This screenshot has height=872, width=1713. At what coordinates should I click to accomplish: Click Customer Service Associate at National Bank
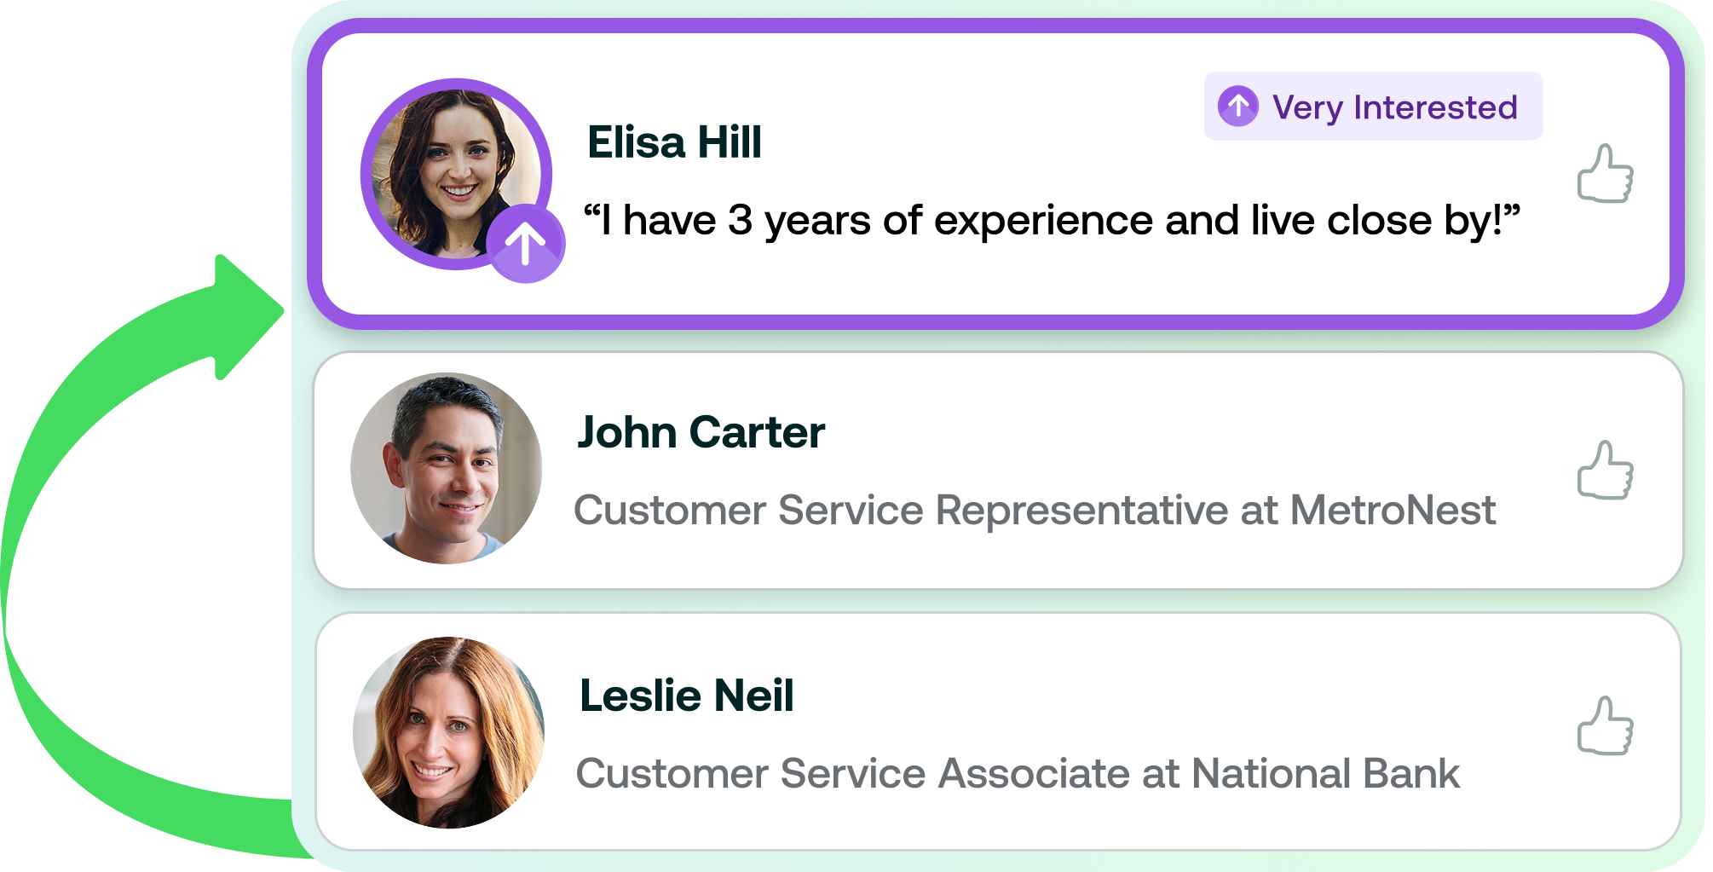point(1018,774)
